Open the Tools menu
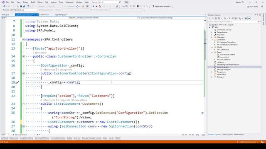The width and height of the screenshot is (266, 149). 61,2
